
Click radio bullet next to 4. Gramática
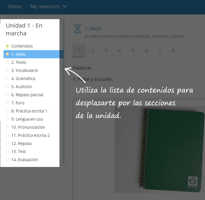click(7, 79)
